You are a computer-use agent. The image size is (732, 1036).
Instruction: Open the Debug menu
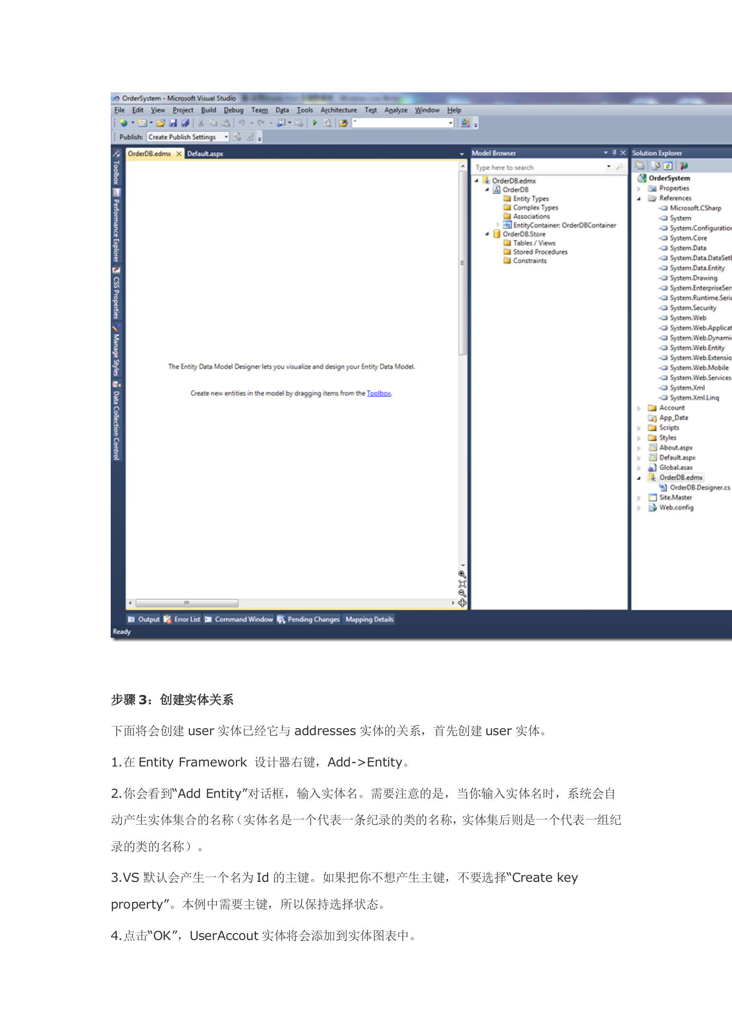coord(233,110)
